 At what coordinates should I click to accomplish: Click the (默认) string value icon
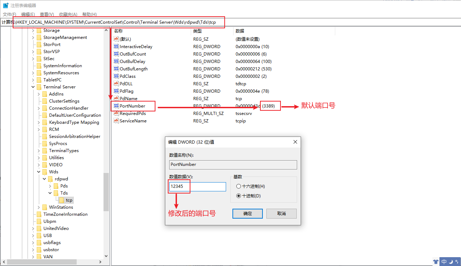116,39
